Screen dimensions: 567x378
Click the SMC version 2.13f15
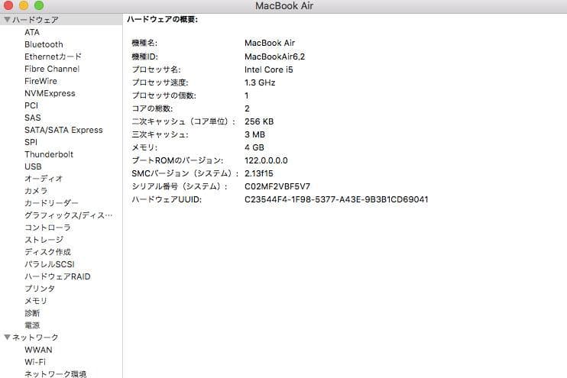click(259, 173)
